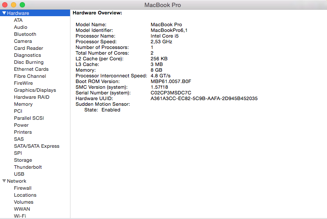This screenshot has width=327, height=219.
Task: Open the Wi-Fi section
Action: point(20,216)
